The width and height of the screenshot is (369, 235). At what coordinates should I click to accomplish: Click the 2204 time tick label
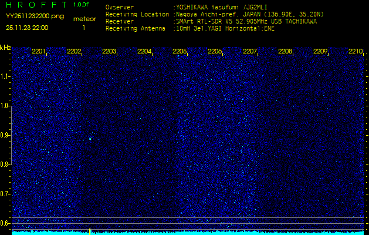click(144, 51)
